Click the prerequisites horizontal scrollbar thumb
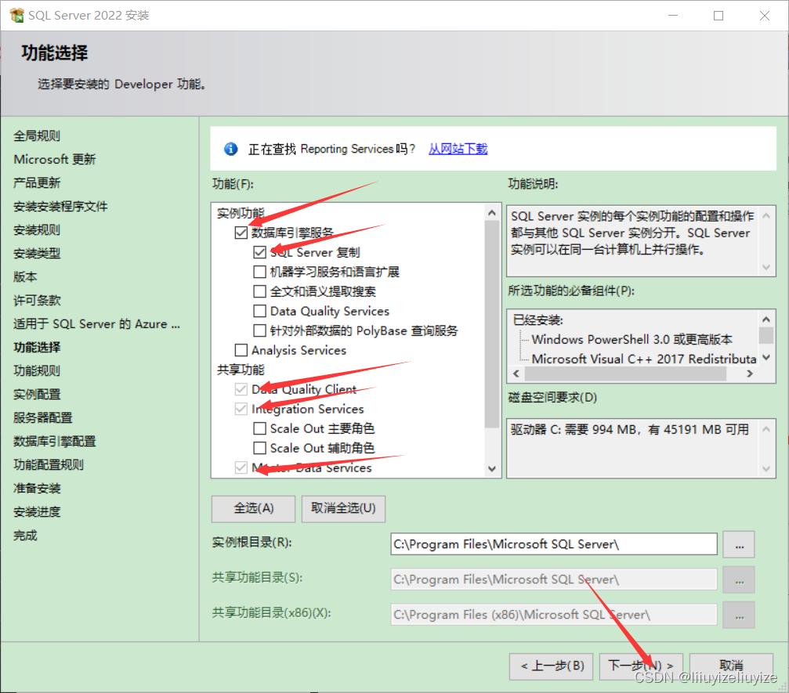Image resolution: width=789 pixels, height=693 pixels. tap(625, 374)
